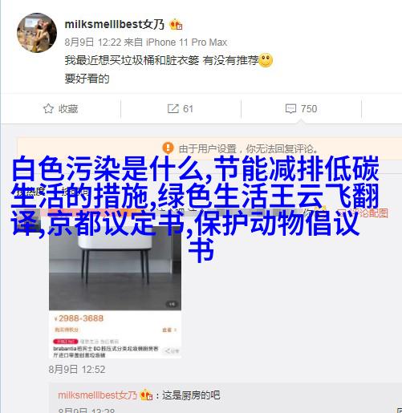Click the image count badge on the product photo
The image size is (402, 413).
click(172, 304)
